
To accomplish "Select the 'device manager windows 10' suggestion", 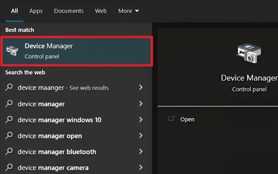I will pyautogui.click(x=76, y=120).
